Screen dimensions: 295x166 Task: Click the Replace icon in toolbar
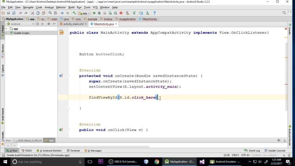tap(55, 13)
